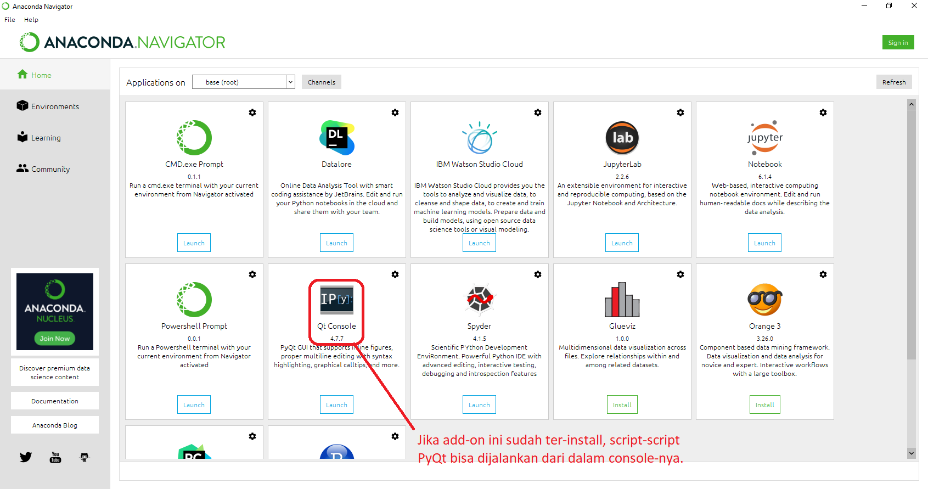The image size is (928, 489).
Task: Launch JupyterLab
Action: coord(622,243)
